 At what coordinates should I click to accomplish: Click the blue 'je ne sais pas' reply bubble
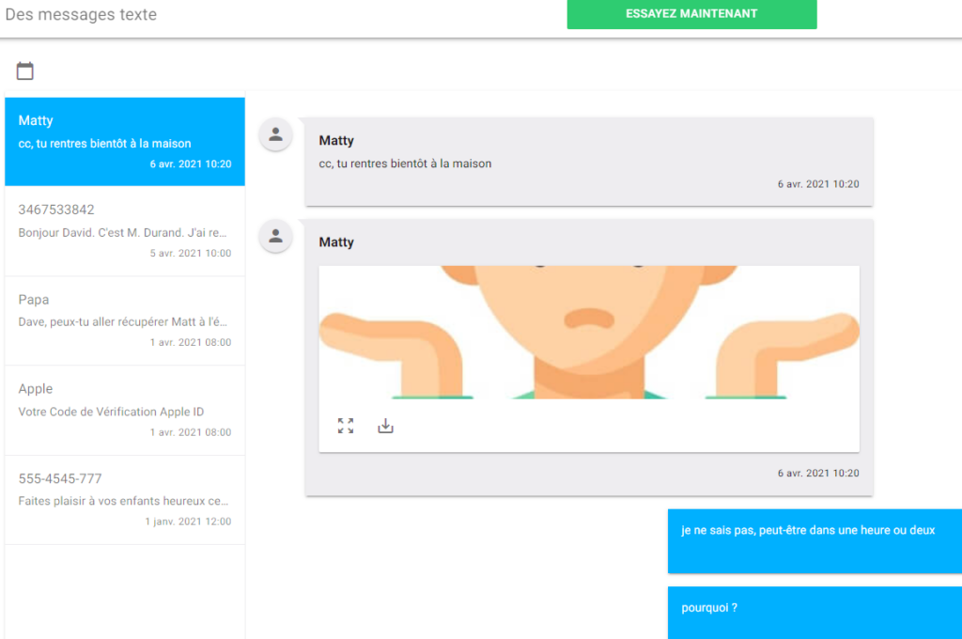click(815, 540)
